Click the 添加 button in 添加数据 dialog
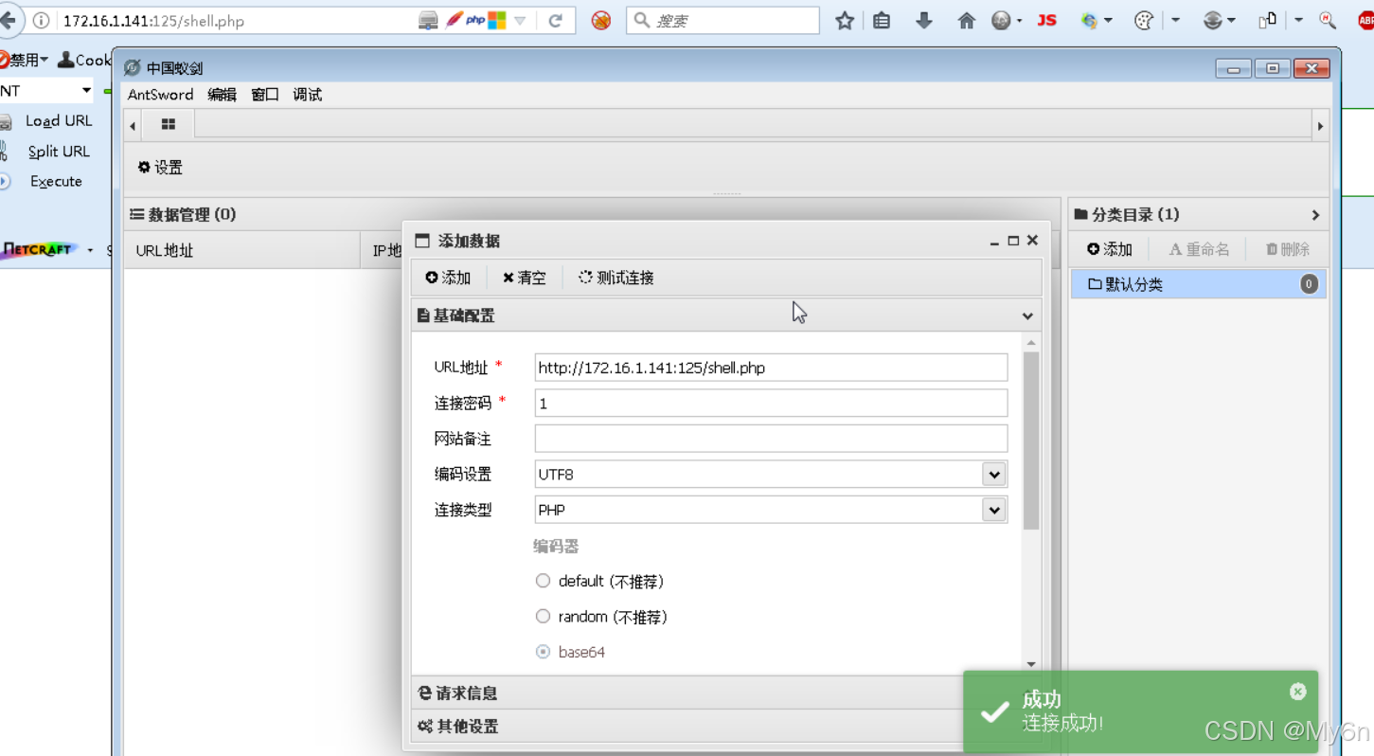 448,278
